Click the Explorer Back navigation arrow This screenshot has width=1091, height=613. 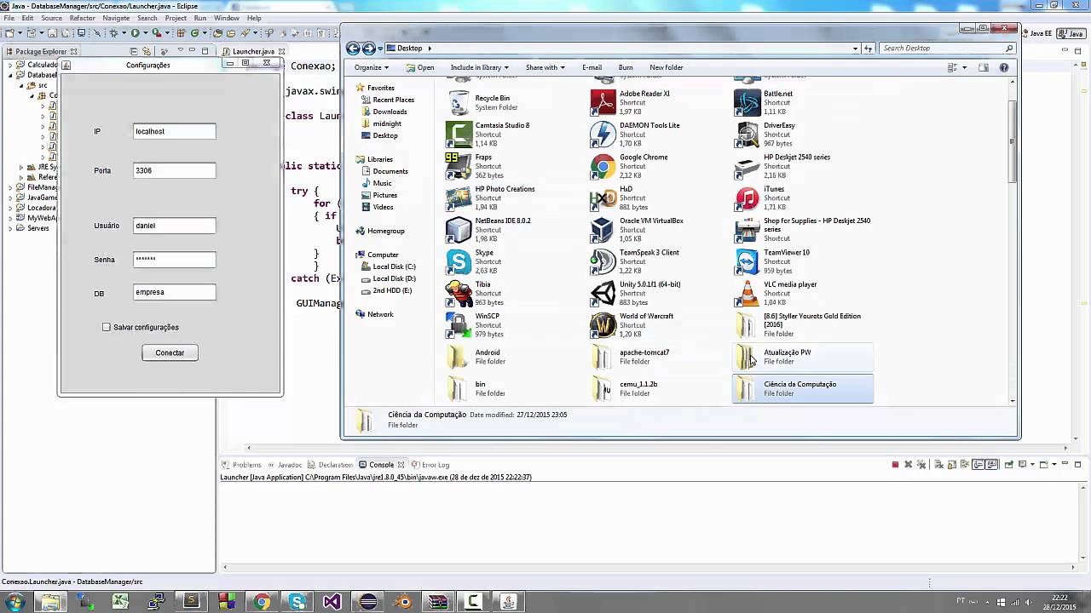[353, 49]
